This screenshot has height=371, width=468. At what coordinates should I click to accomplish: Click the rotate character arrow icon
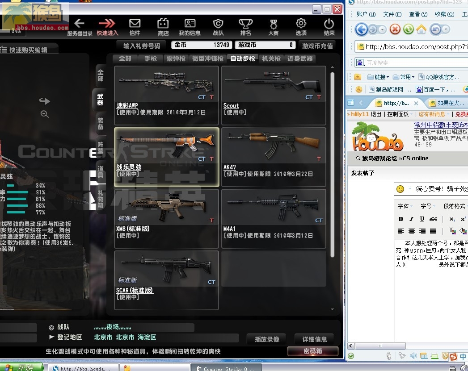pyautogui.click(x=44, y=101)
